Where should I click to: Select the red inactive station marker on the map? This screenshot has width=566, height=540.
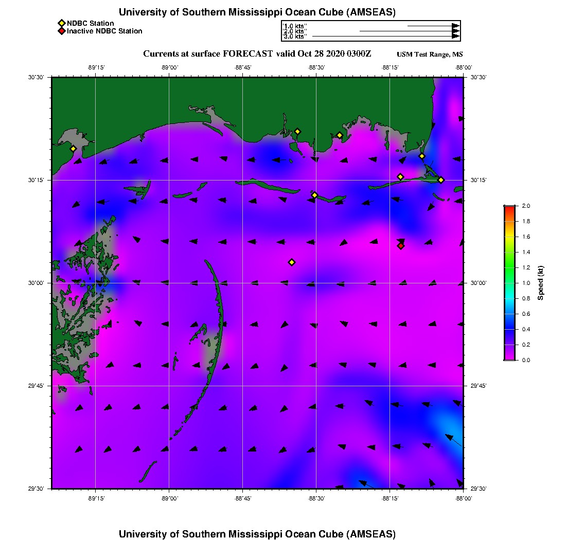coord(401,246)
